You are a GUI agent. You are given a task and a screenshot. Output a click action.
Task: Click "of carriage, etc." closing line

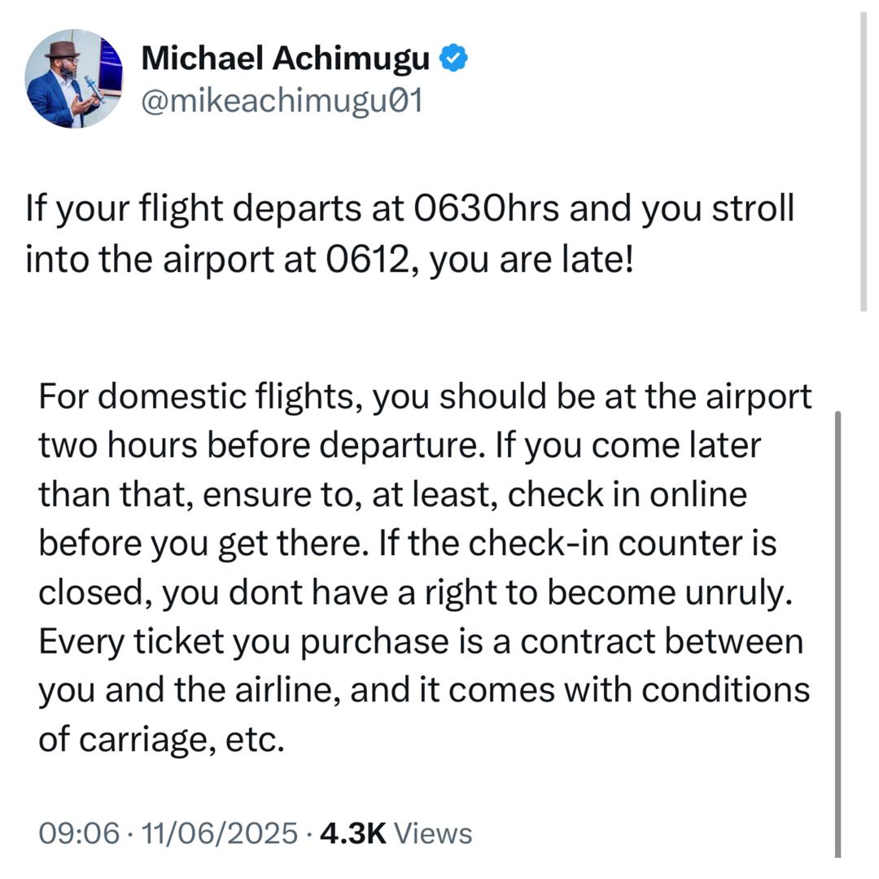tap(161, 739)
